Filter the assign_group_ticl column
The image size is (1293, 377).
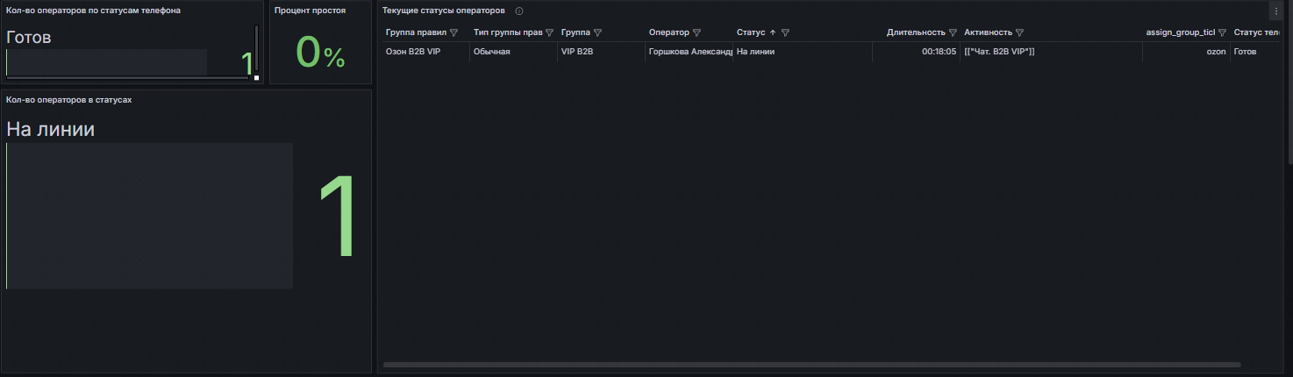[x=1222, y=32]
